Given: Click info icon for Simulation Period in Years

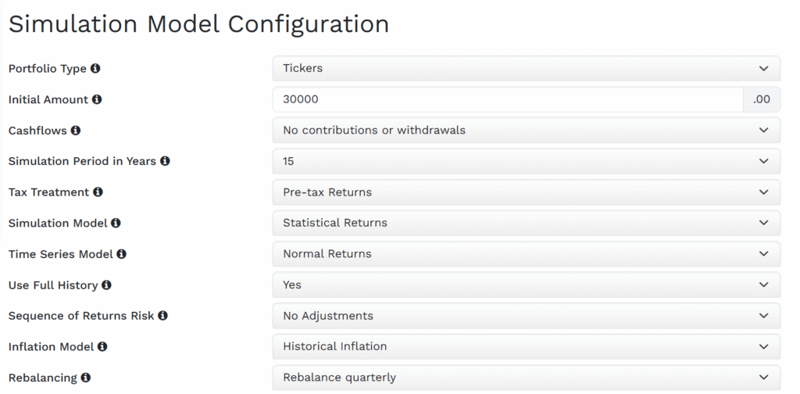Looking at the screenshot, I should (165, 161).
